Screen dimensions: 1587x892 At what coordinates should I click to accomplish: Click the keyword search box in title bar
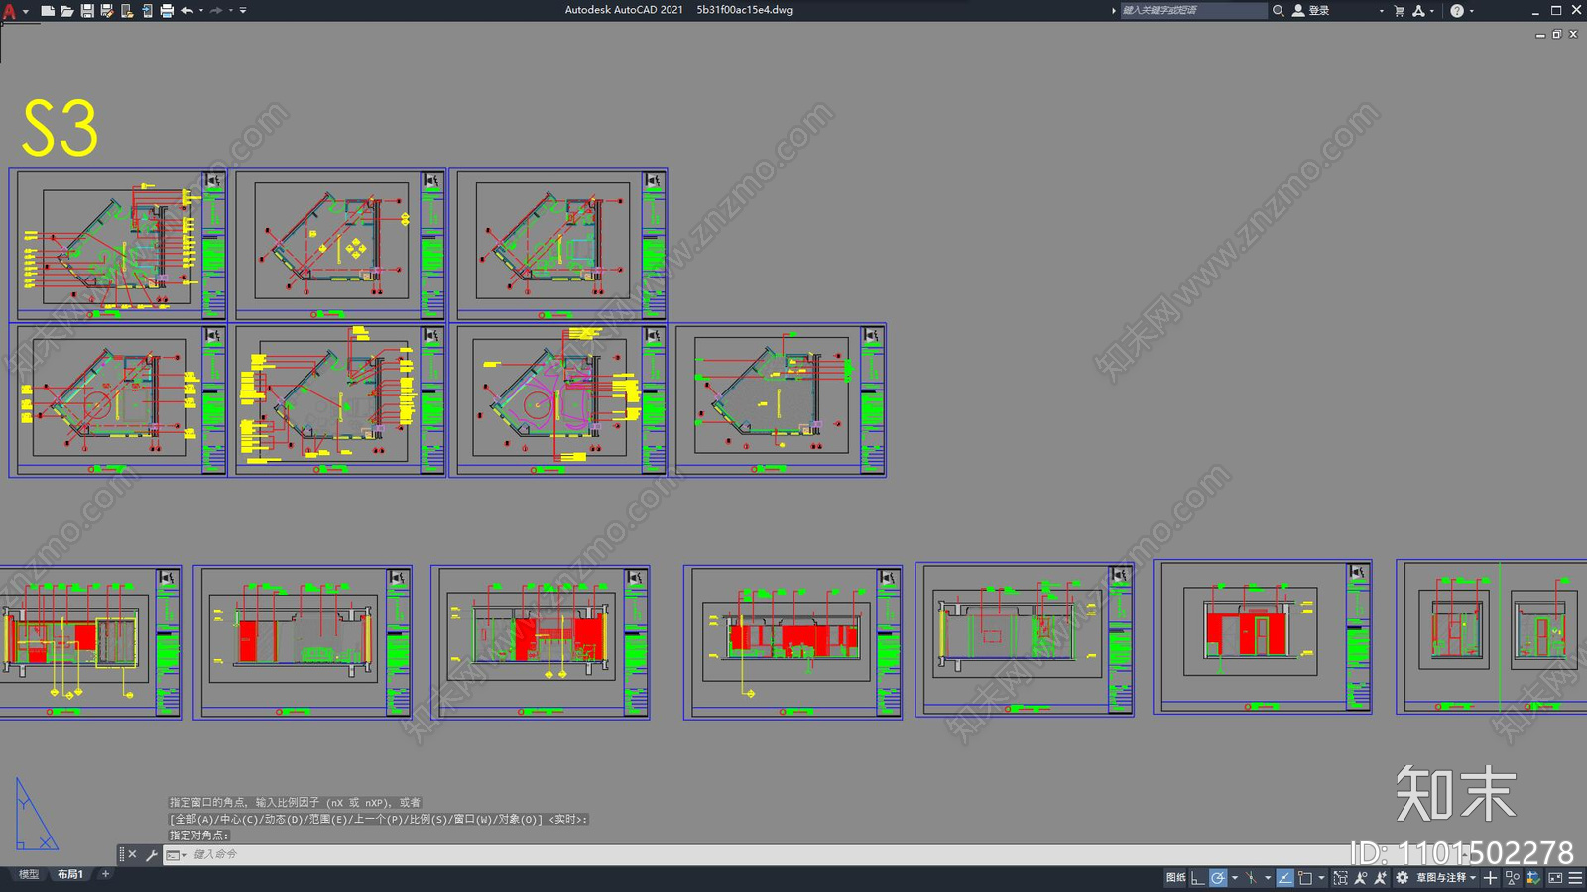click(x=1193, y=10)
